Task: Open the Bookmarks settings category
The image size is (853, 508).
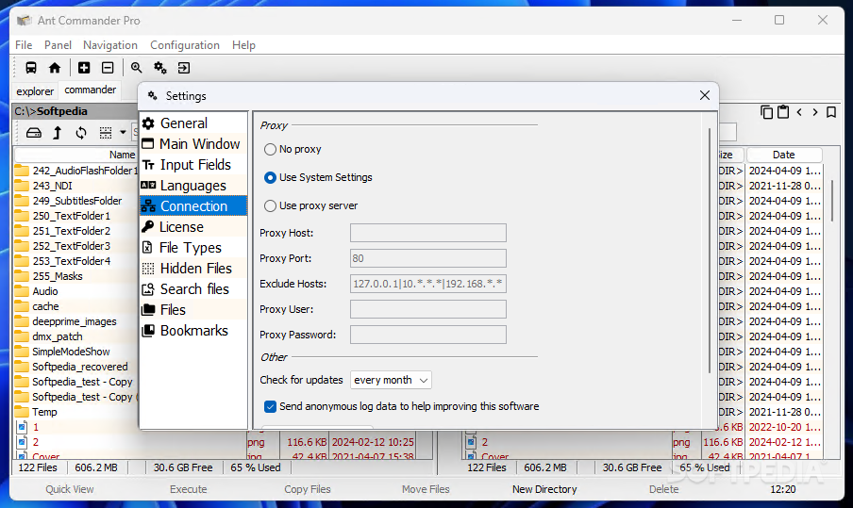Action: (x=193, y=330)
